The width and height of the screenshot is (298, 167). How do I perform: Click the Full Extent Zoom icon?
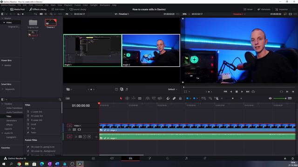(203, 98)
